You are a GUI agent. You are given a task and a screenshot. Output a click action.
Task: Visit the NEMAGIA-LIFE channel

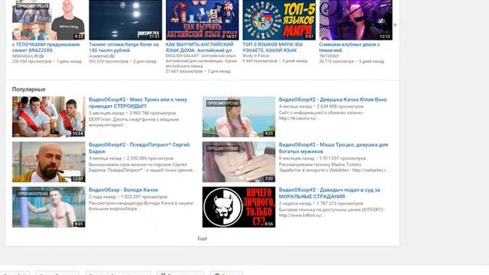25,56
